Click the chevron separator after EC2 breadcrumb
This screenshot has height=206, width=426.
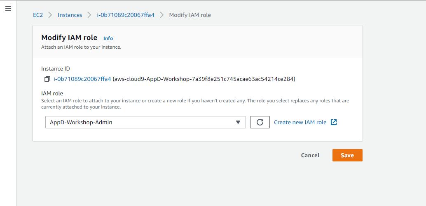point(50,15)
